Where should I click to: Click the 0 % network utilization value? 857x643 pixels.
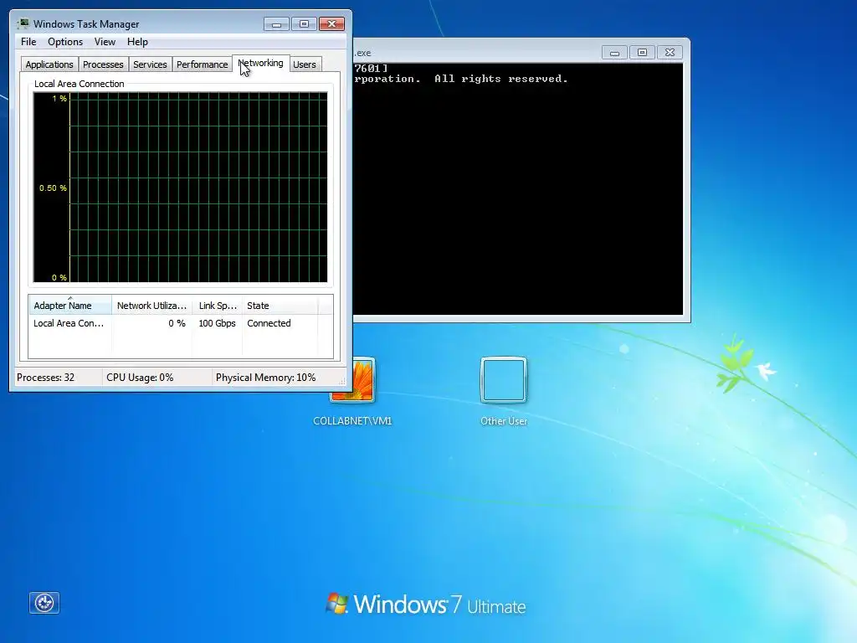pyautogui.click(x=177, y=323)
